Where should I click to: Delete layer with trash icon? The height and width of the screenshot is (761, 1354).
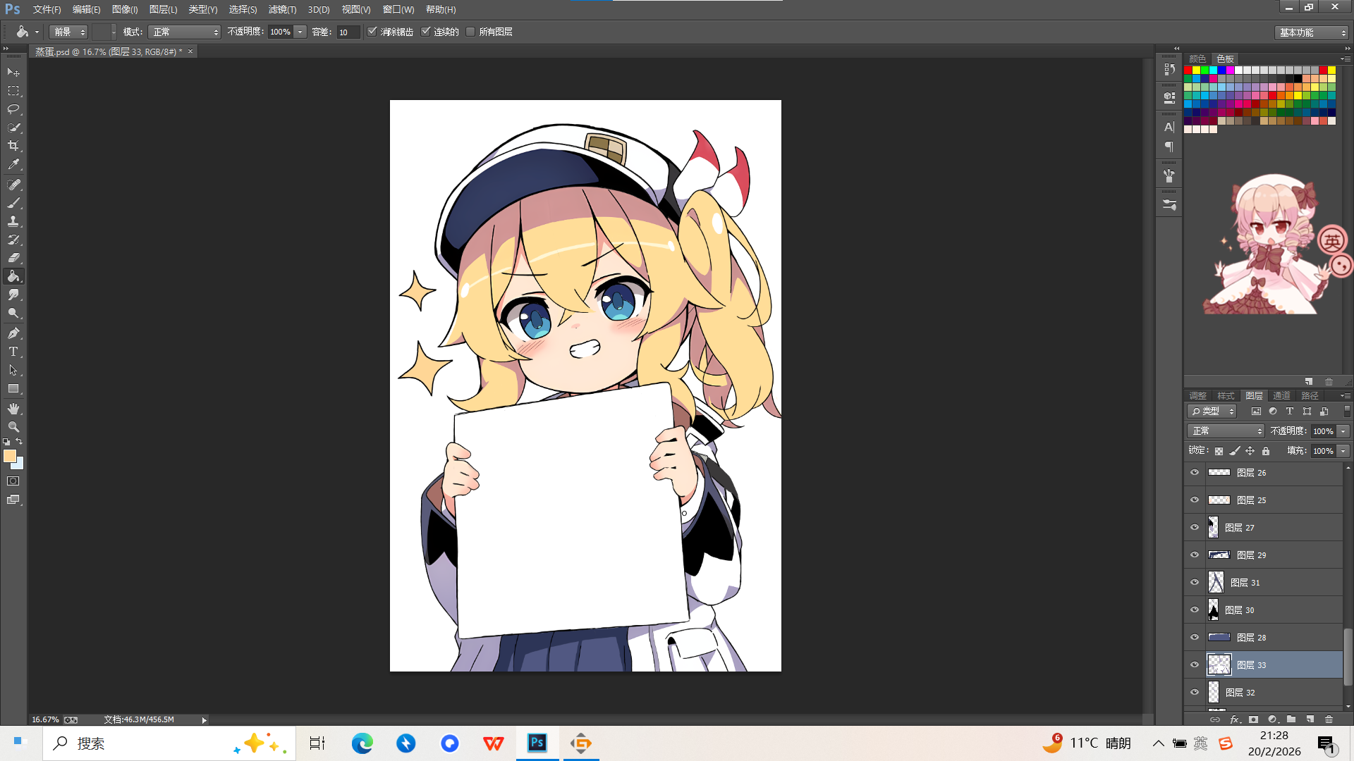(1329, 719)
